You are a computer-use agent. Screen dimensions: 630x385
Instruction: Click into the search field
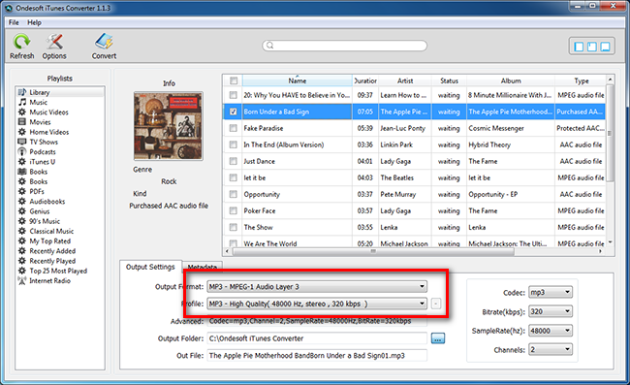tap(344, 46)
